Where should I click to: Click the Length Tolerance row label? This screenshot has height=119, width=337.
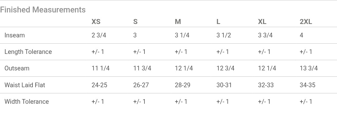pos(28,52)
